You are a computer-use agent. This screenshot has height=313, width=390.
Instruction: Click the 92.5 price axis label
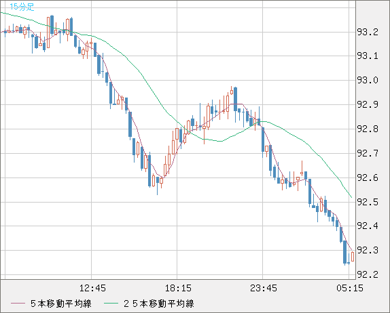point(368,202)
